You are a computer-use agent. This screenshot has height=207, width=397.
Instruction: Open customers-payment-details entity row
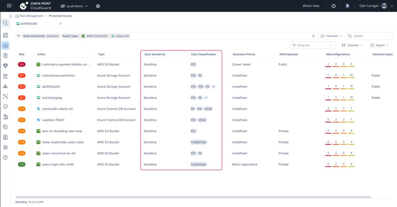66,64
